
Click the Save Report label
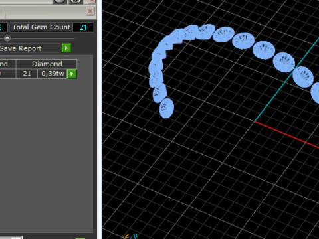coord(21,48)
